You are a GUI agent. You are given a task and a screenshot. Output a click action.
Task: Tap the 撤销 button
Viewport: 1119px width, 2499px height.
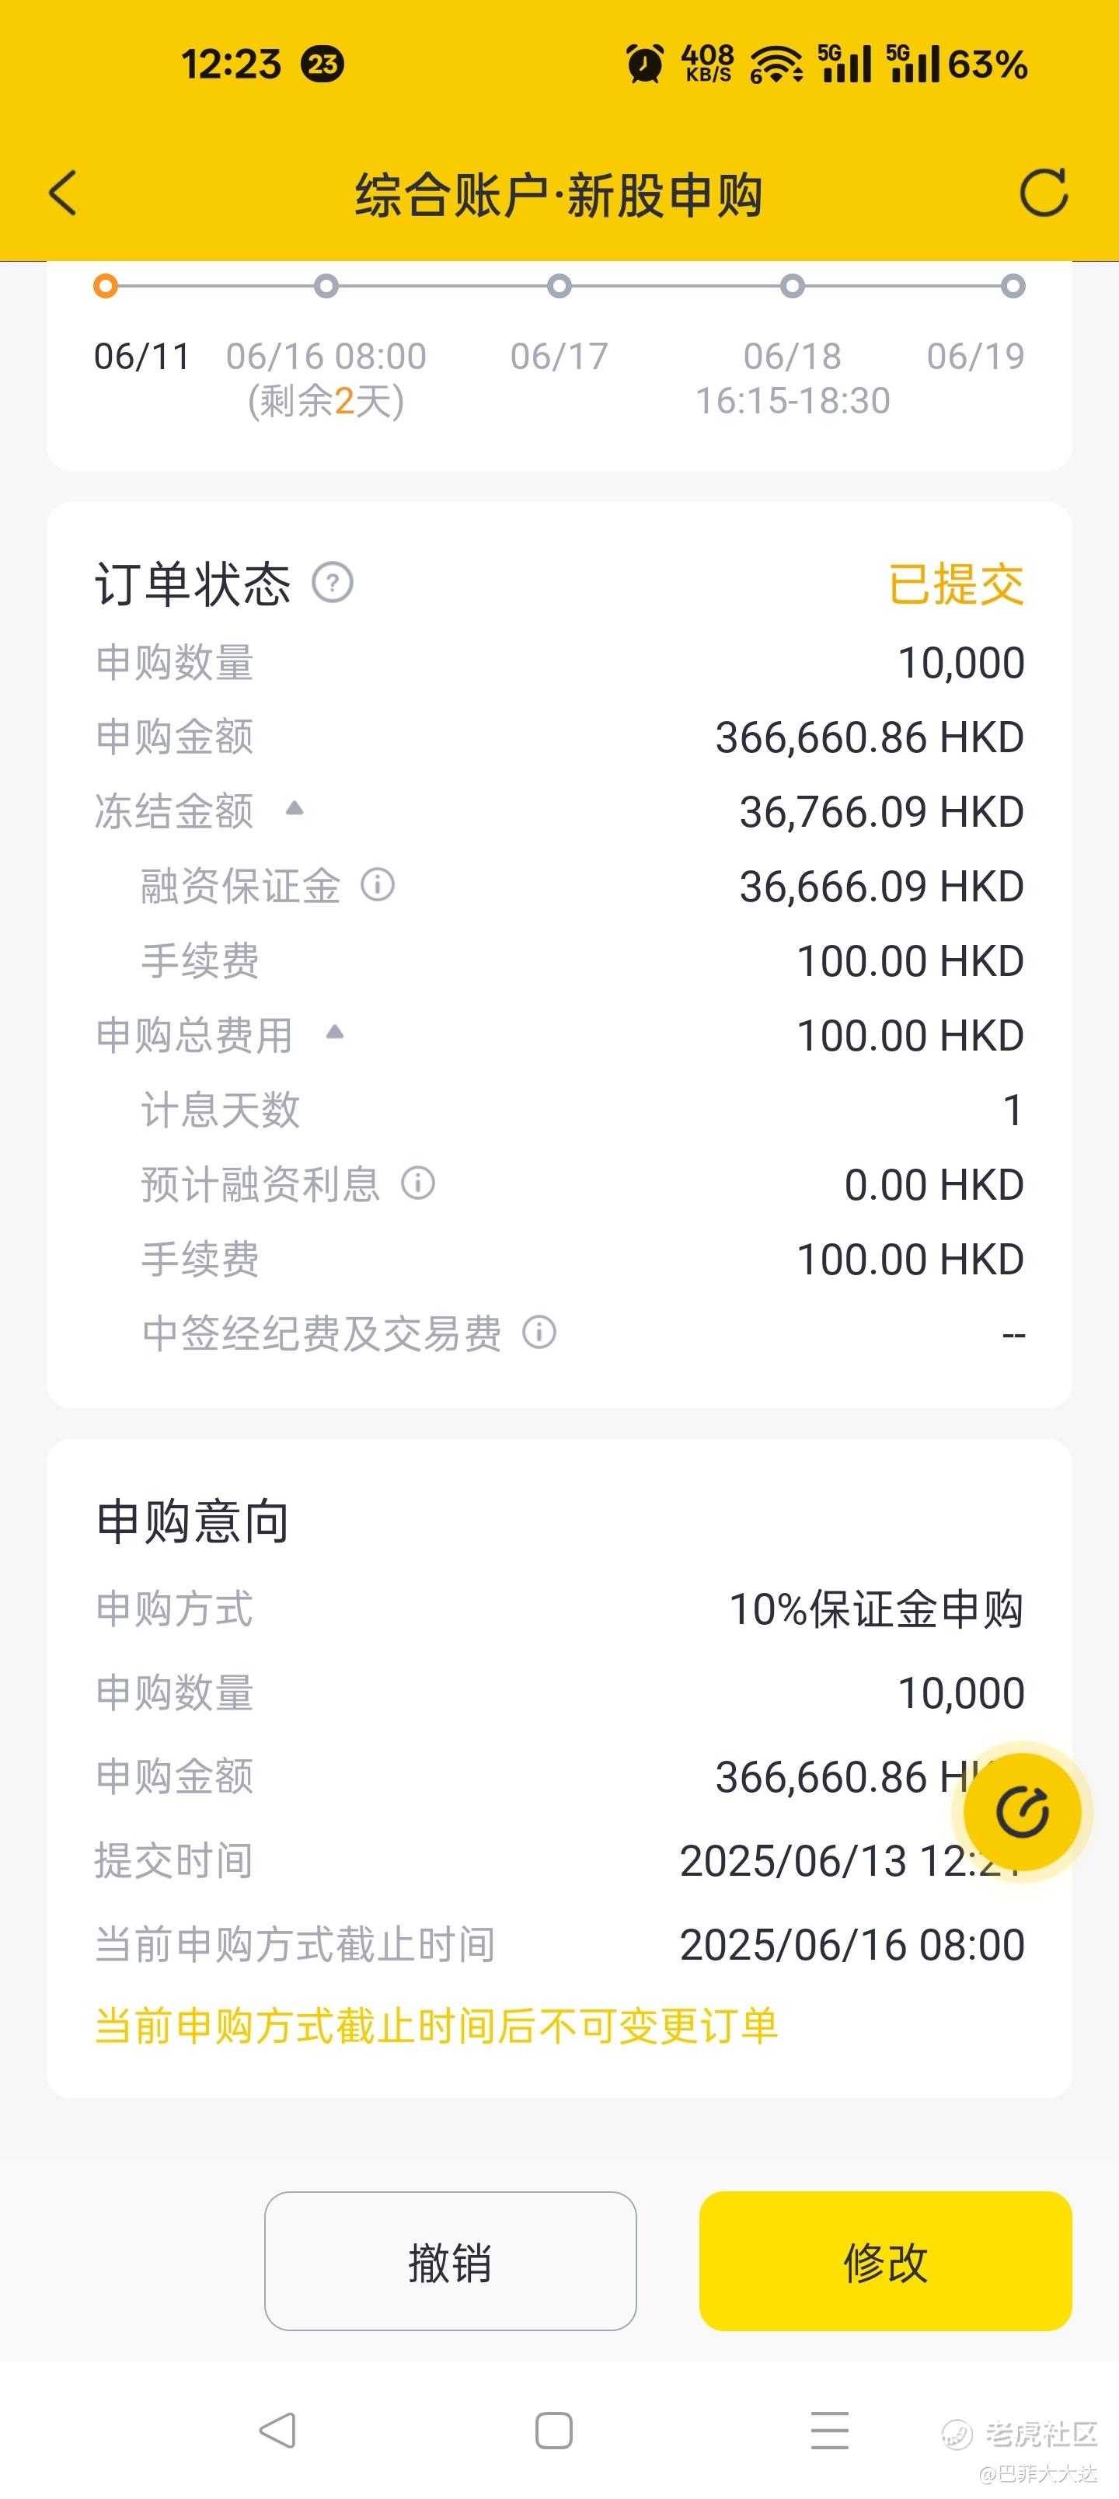pyautogui.click(x=450, y=2261)
